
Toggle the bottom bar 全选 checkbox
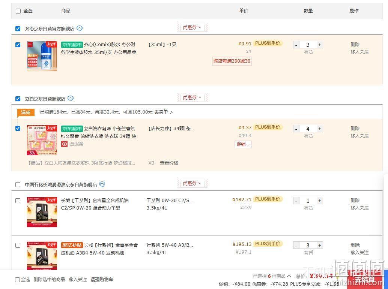[17, 280]
